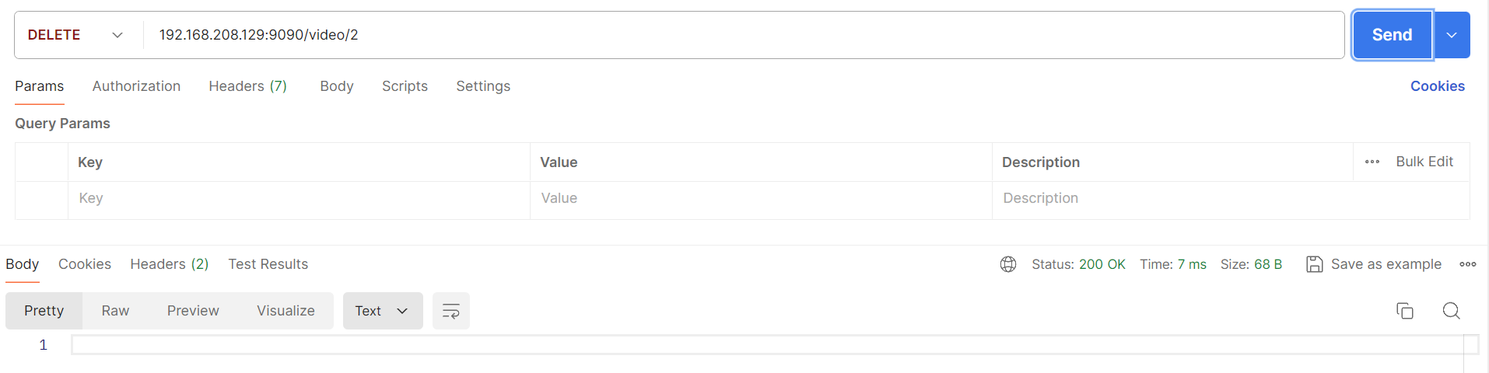The height and width of the screenshot is (373, 1489).
Task: Open the Cookies link
Action: tap(1437, 86)
